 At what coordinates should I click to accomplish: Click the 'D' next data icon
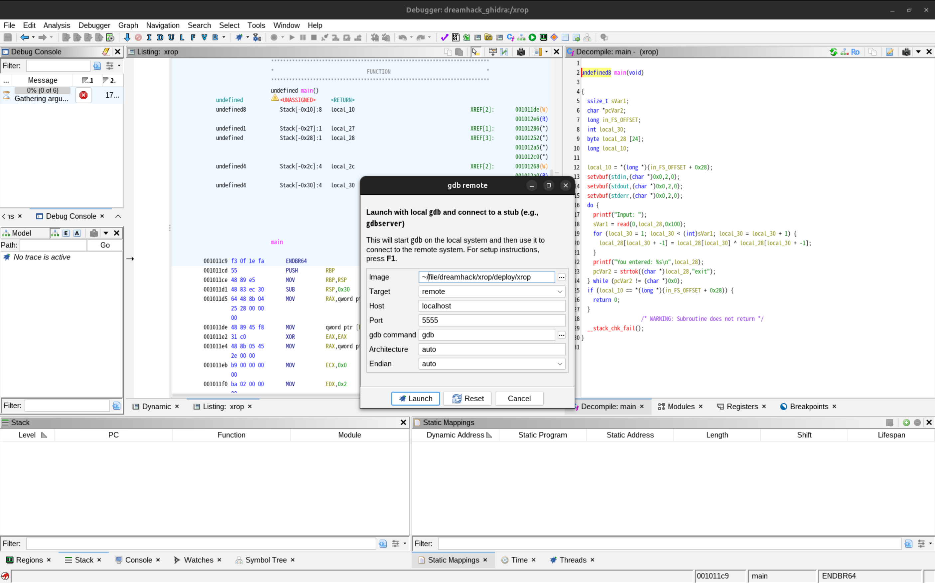pyautogui.click(x=160, y=38)
